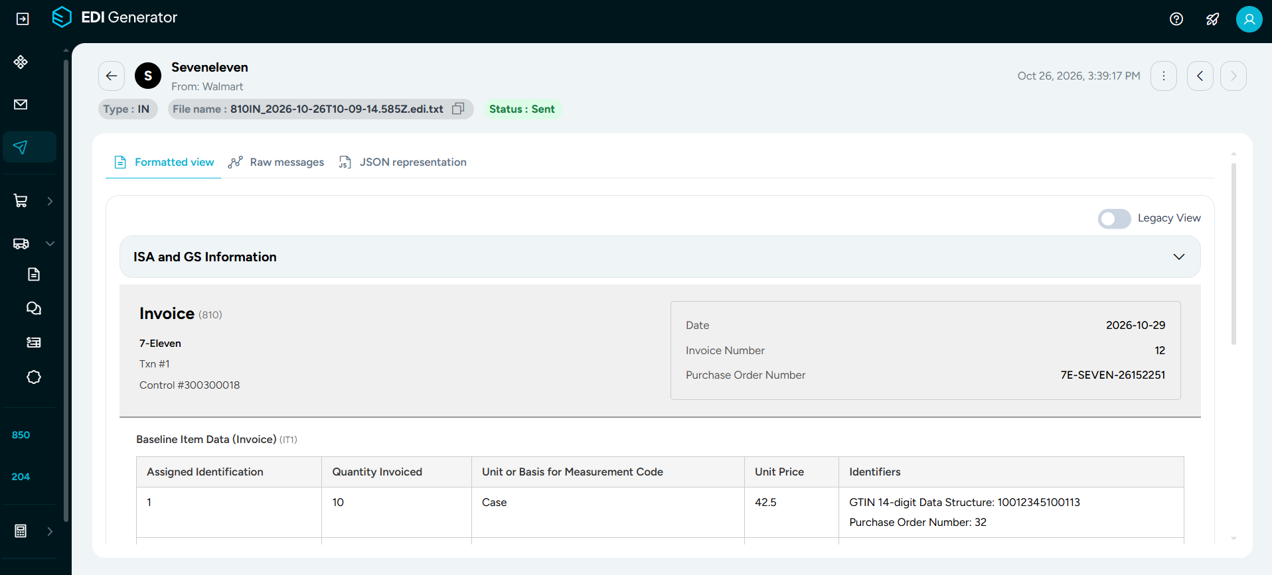Switch to the Raw messages tab
1272x575 pixels.
coord(276,162)
